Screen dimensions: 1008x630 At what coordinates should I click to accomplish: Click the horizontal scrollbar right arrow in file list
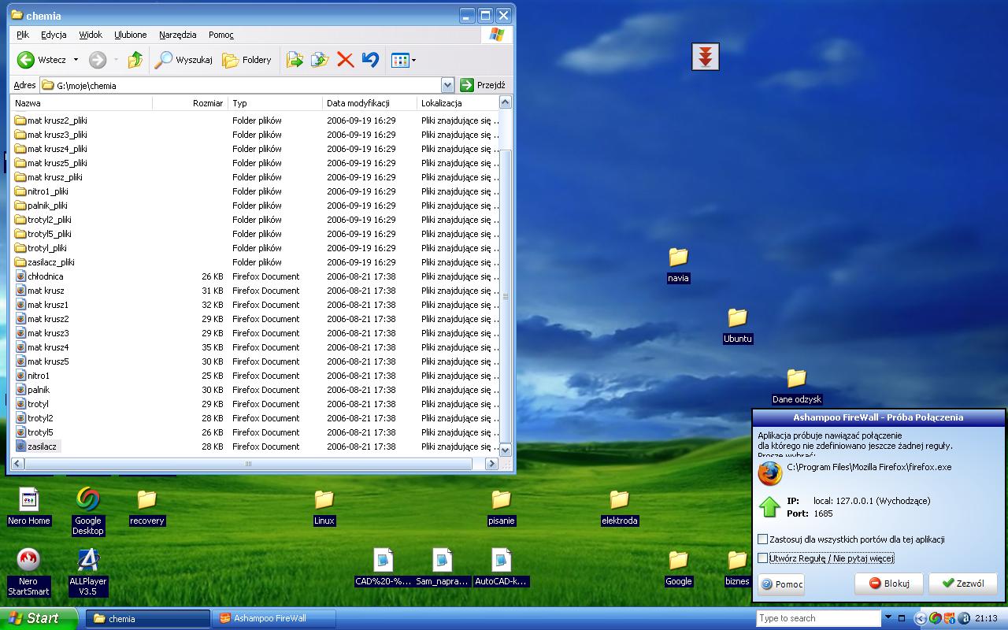[492, 464]
